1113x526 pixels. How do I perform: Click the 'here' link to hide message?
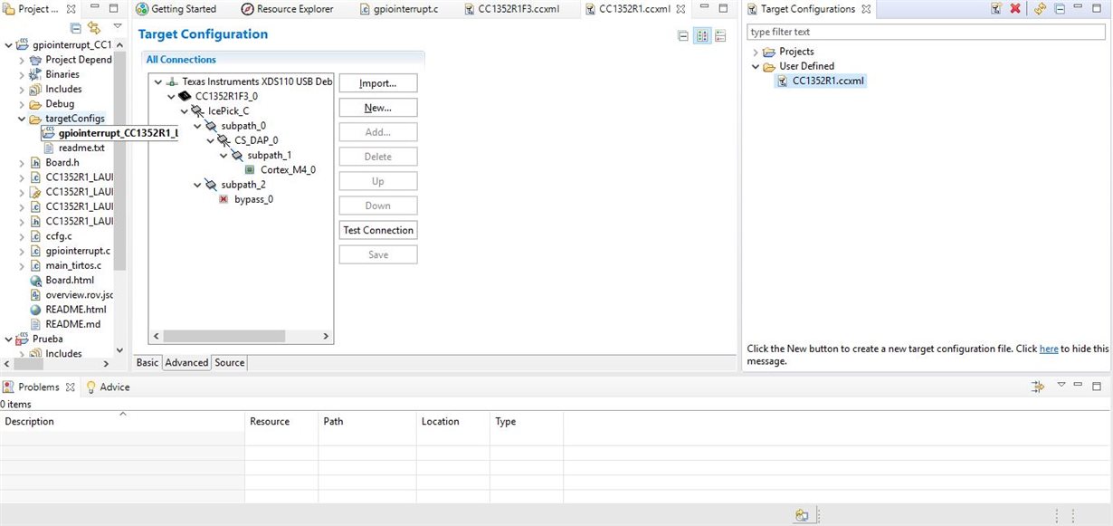tap(1049, 349)
